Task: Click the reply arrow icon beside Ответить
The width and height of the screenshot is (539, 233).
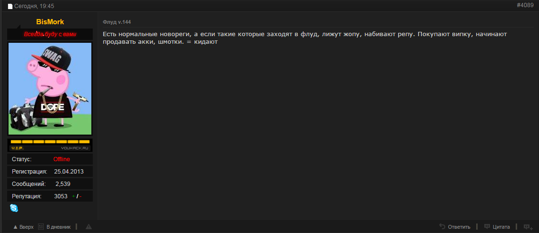Action: pyautogui.click(x=442, y=226)
